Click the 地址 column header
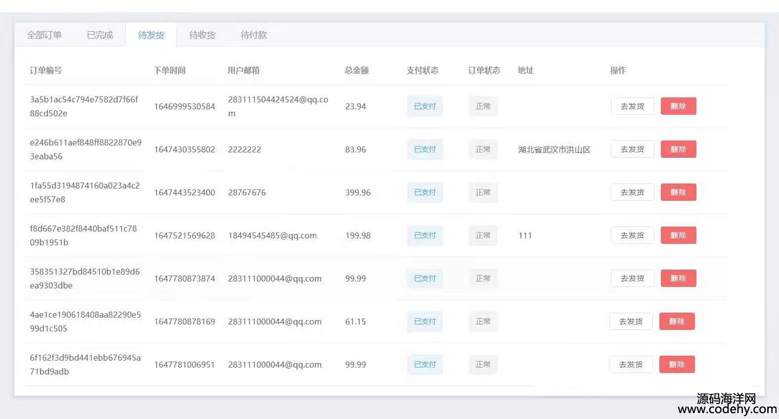779x419 pixels. (526, 70)
